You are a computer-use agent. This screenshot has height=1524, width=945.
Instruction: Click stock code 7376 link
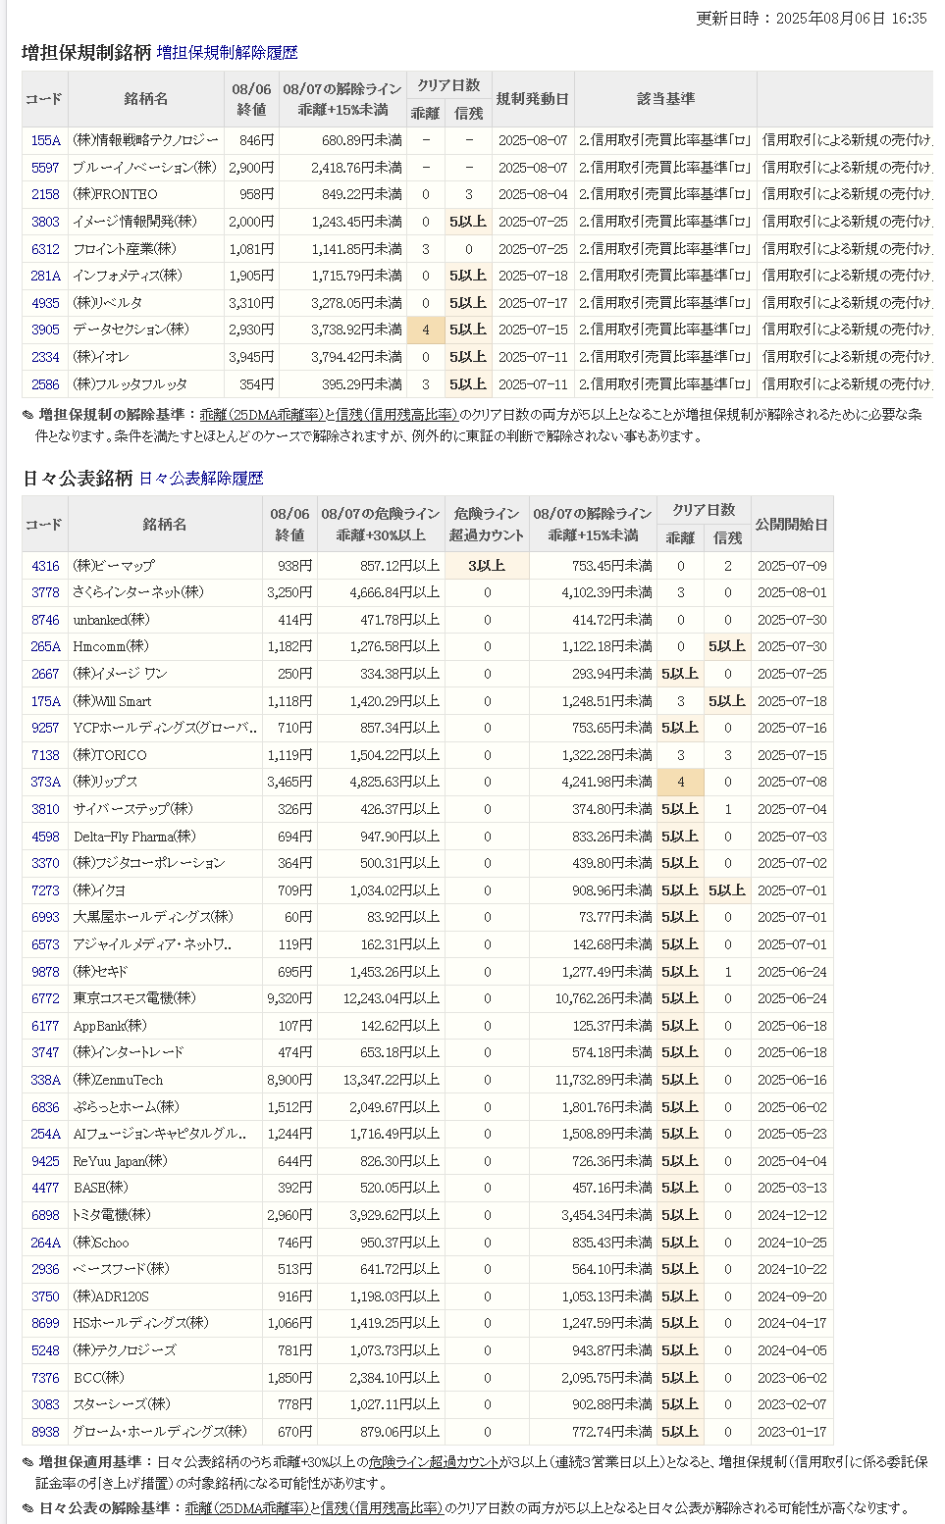click(x=45, y=1378)
